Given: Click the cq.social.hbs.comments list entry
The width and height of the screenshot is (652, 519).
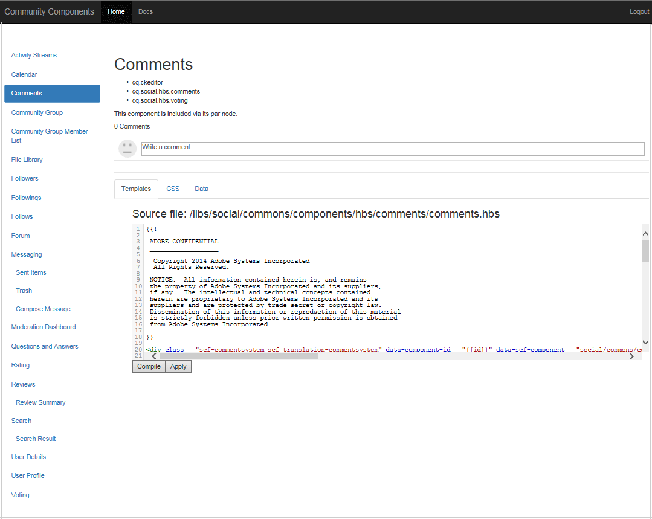Looking at the screenshot, I should 166,91.
